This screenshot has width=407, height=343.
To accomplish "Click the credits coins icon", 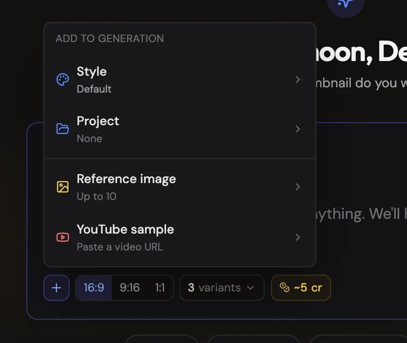I will coord(284,287).
